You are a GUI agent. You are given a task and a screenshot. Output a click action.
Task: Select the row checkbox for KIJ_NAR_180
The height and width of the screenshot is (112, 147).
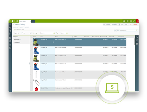[31, 83]
